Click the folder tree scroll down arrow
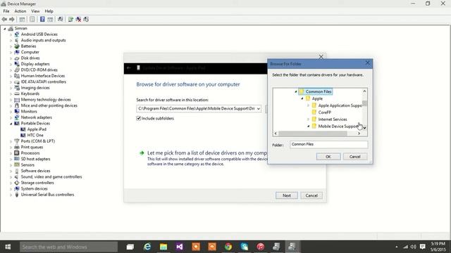451x253 pixels. pyautogui.click(x=364, y=128)
